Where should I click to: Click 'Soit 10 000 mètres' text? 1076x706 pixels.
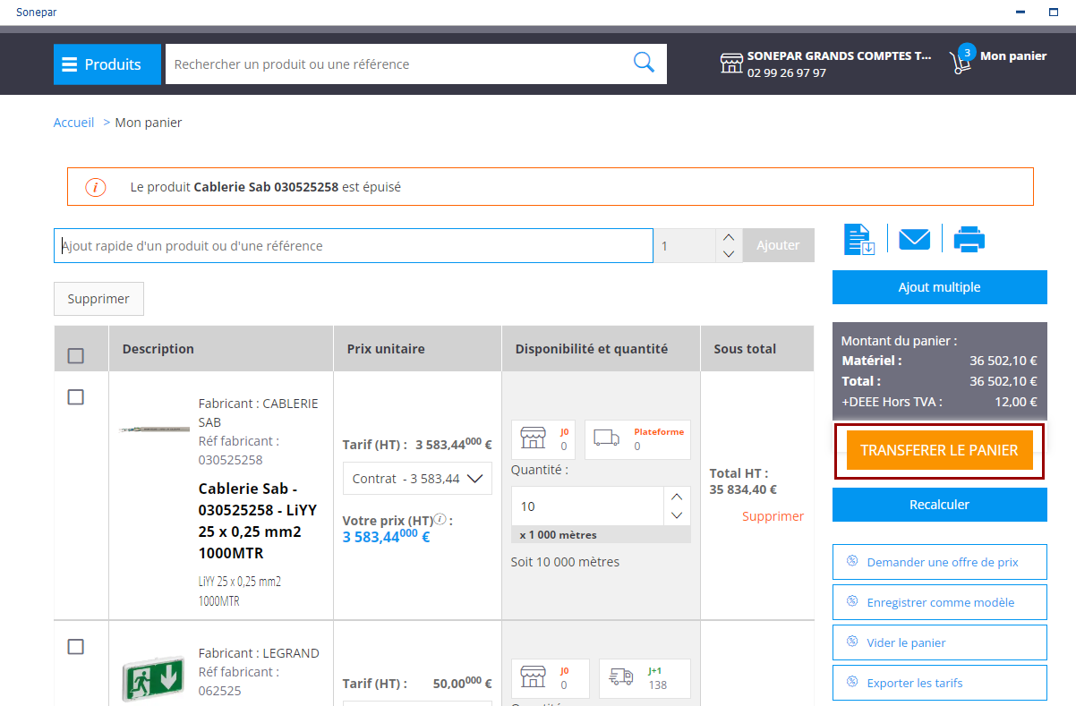click(x=565, y=562)
